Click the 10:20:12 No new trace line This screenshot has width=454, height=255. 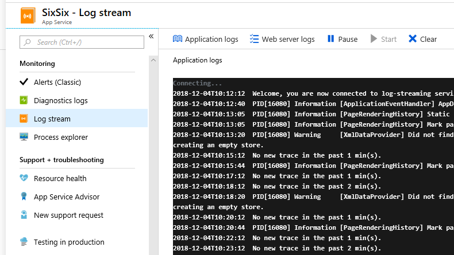pos(277,217)
